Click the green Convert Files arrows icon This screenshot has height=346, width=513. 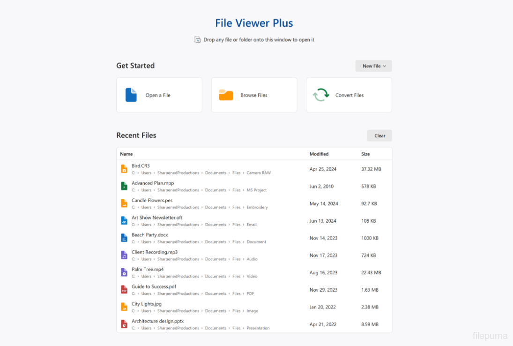click(321, 95)
